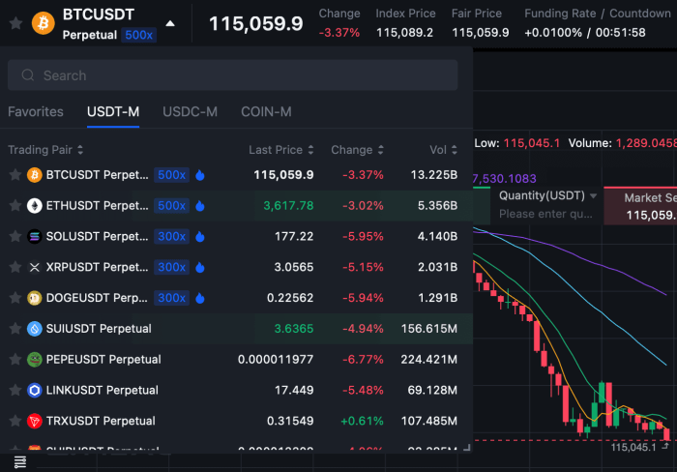Click the flame icon beside BTCUSDT Perpetual
Screen dimensions: 677x472
[200, 175]
